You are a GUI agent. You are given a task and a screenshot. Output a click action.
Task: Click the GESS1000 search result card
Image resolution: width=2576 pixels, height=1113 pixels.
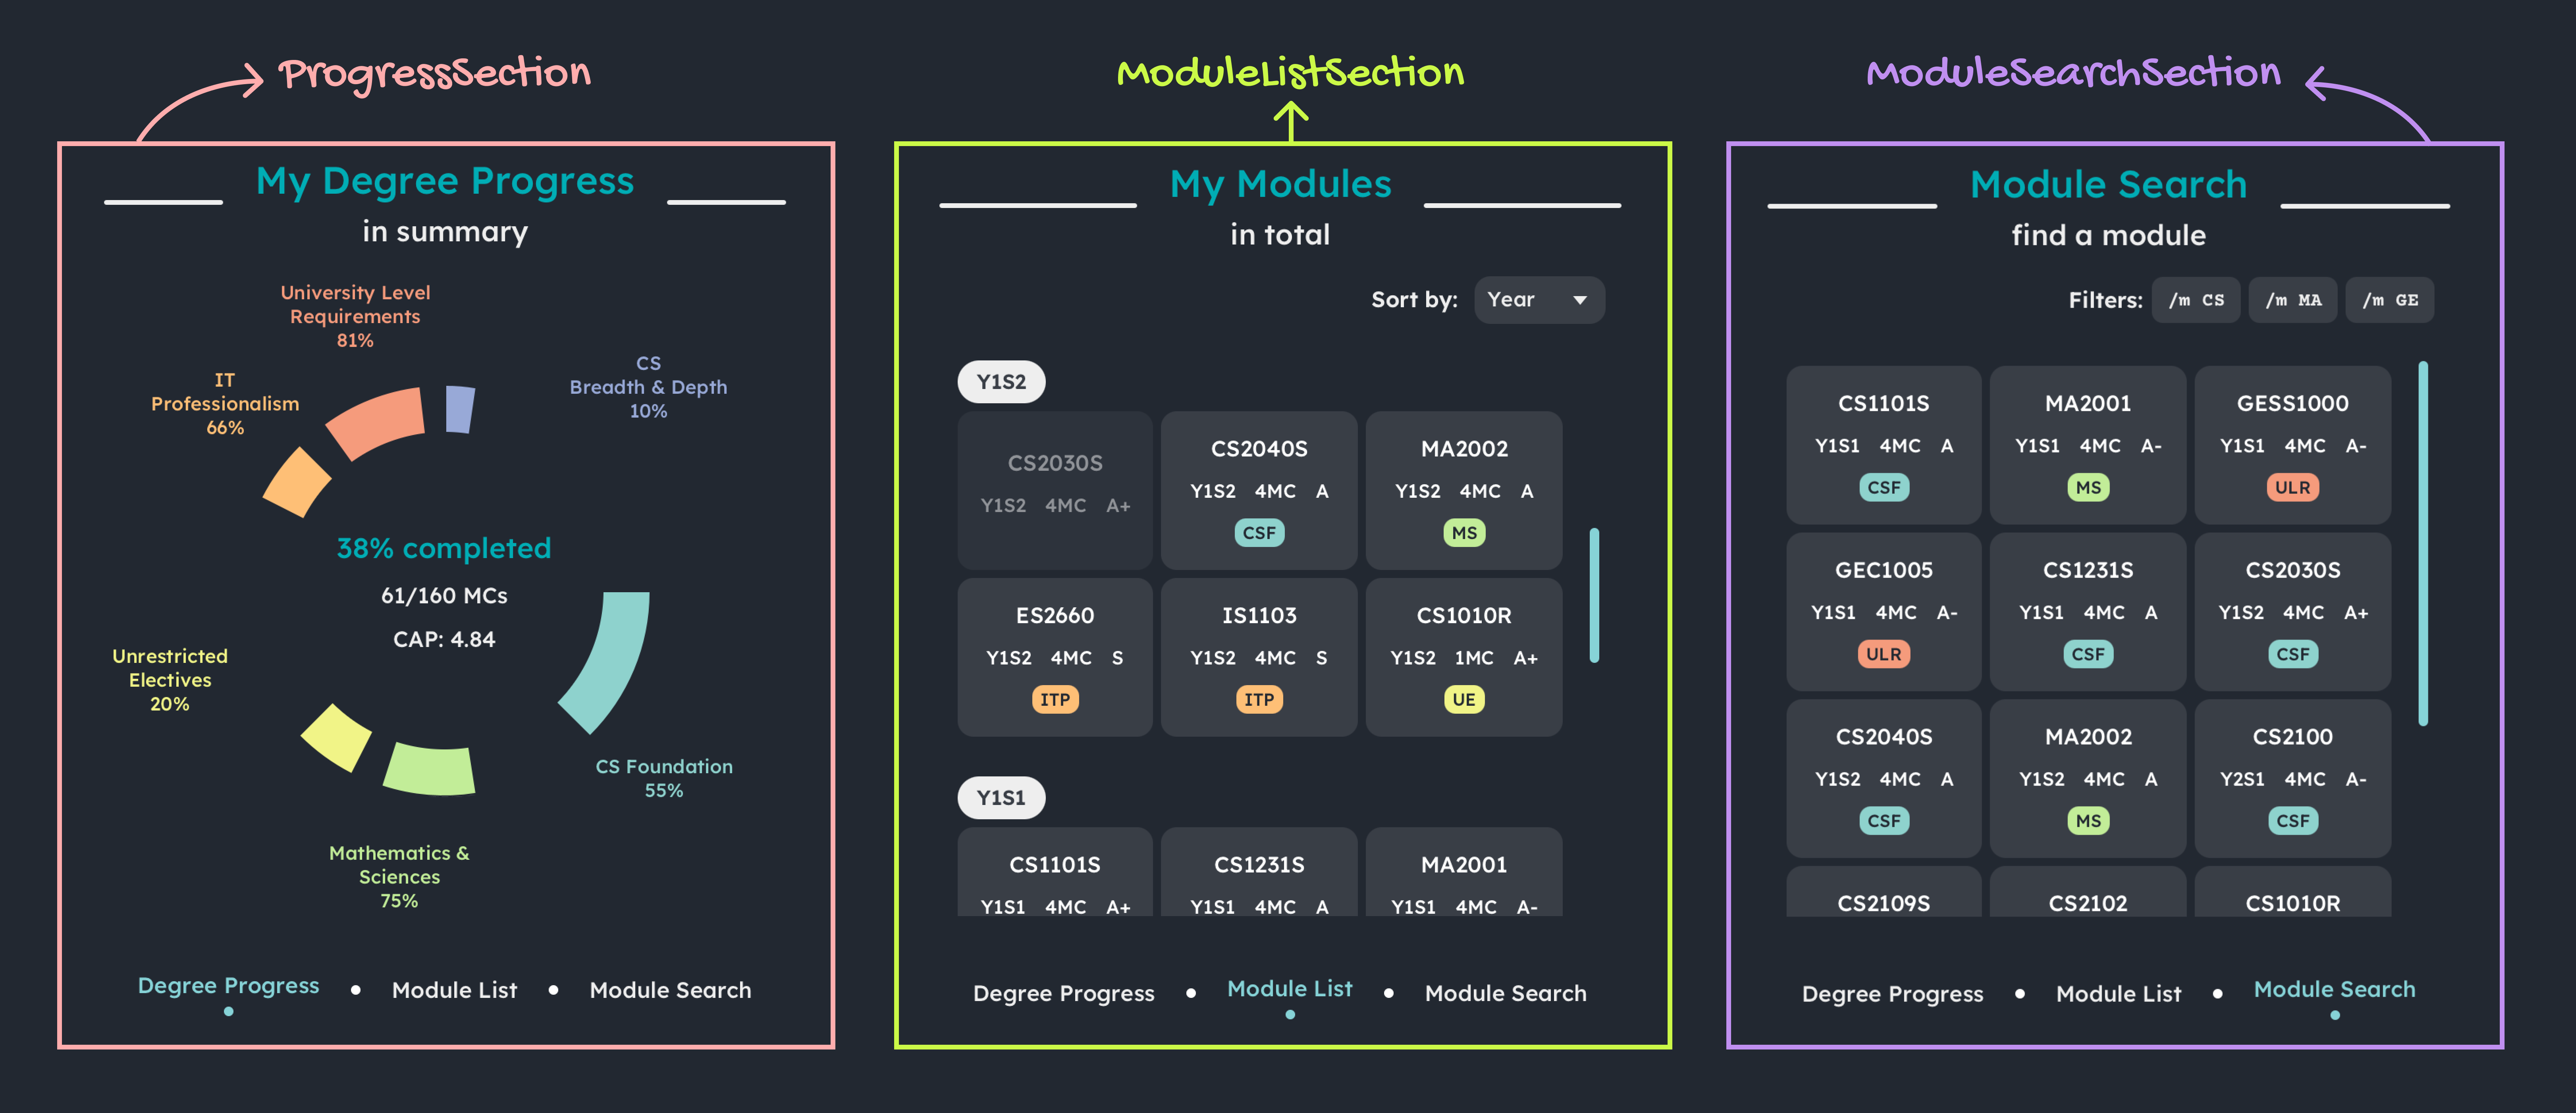click(2293, 445)
